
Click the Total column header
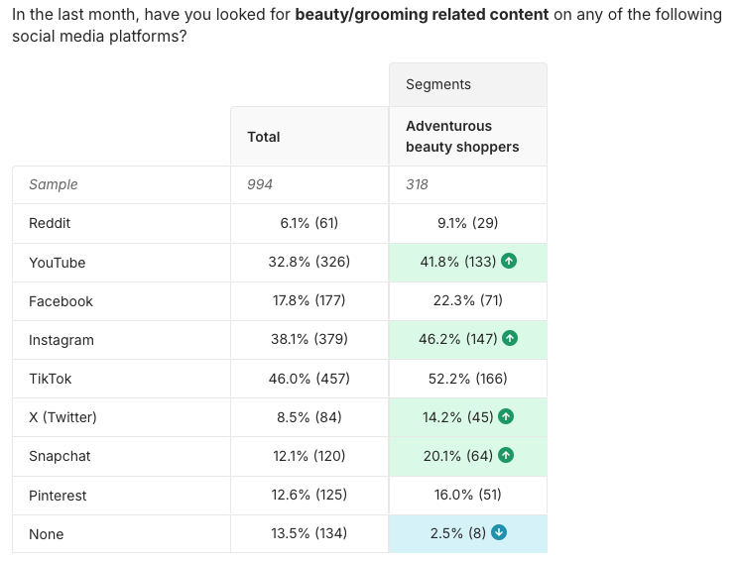pyautogui.click(x=264, y=137)
